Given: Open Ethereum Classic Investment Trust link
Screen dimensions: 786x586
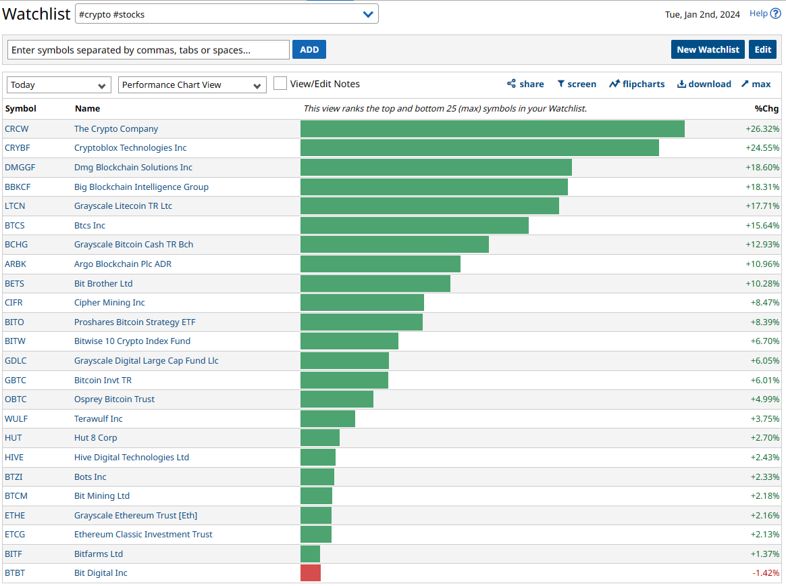Looking at the screenshot, I should [x=143, y=535].
